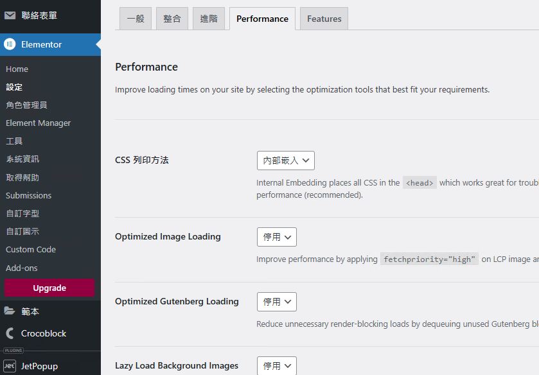This screenshot has width=539, height=375.
Task: Select the Features tab
Action: (324, 19)
